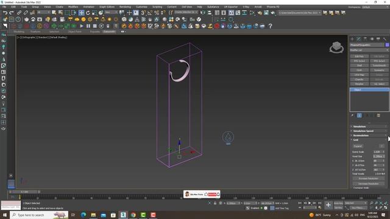The image size is (390, 219).
Task: Open the Modify command panel tab
Action: tap(359, 39)
